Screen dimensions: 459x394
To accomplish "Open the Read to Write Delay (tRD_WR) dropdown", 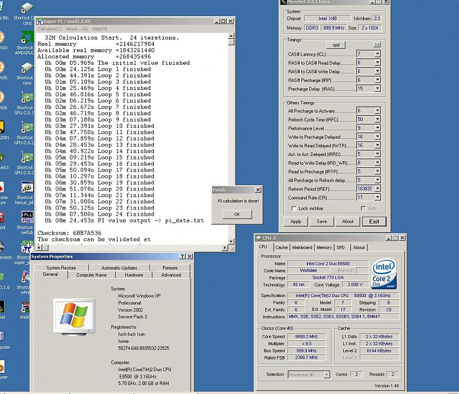I will (378, 163).
